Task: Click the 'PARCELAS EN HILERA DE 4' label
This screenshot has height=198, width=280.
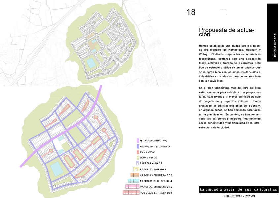Action: pos(156,181)
